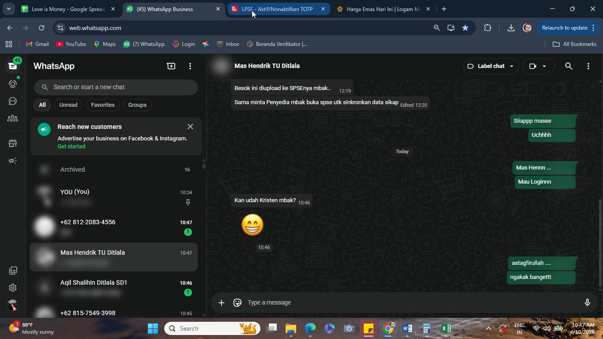This screenshot has width=603, height=339.
Task: Reload the WhatsApp page
Action: [x=41, y=28]
